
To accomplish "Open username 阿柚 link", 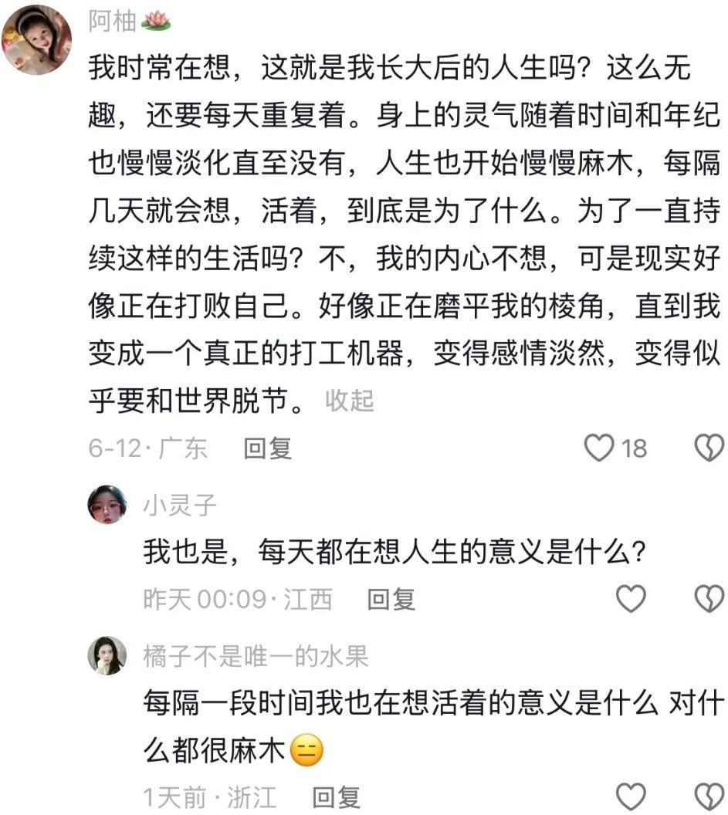I will pyautogui.click(x=112, y=22).
